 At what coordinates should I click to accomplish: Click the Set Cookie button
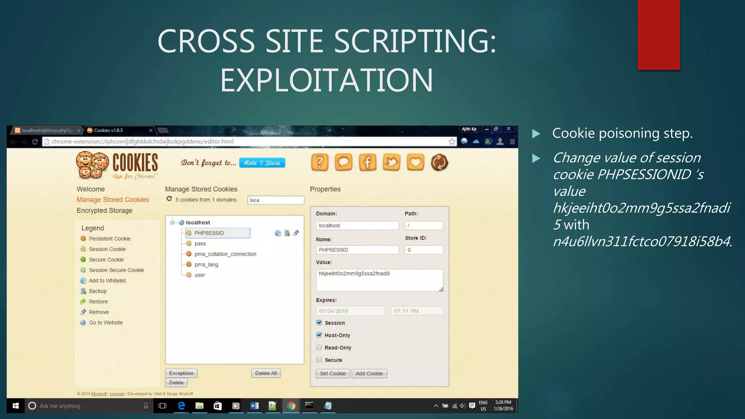pyautogui.click(x=333, y=374)
